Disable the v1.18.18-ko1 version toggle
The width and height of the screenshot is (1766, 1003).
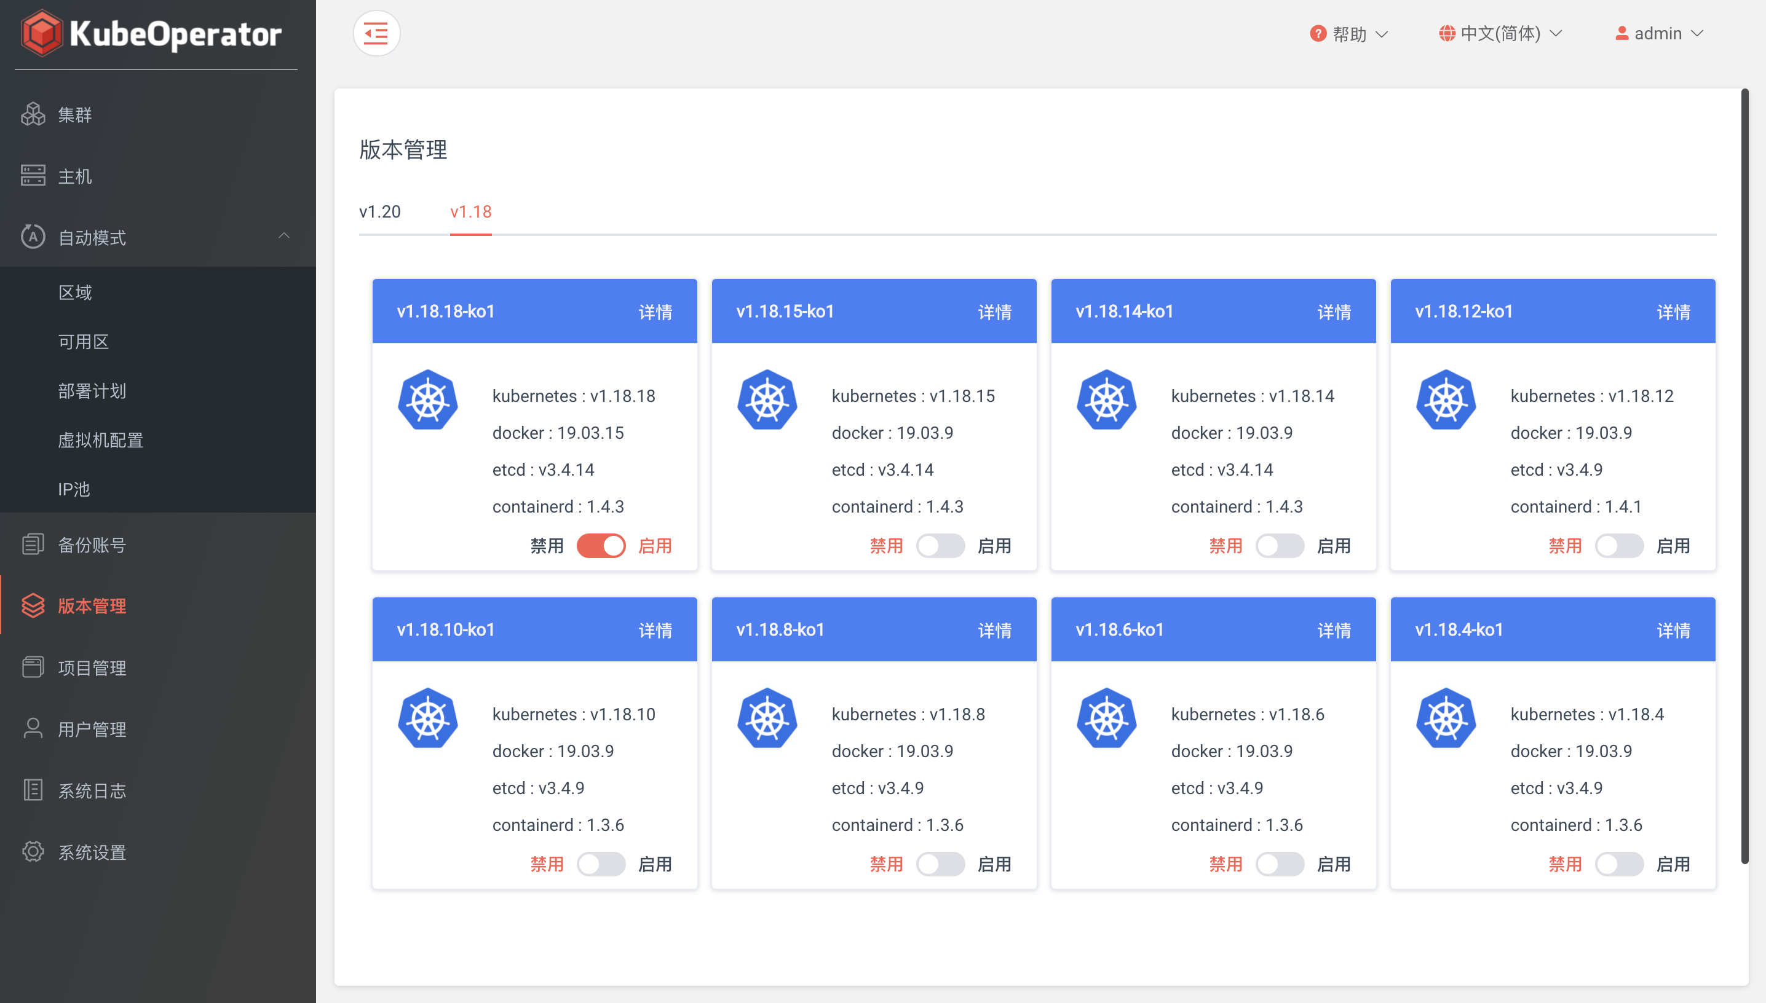[x=601, y=546]
